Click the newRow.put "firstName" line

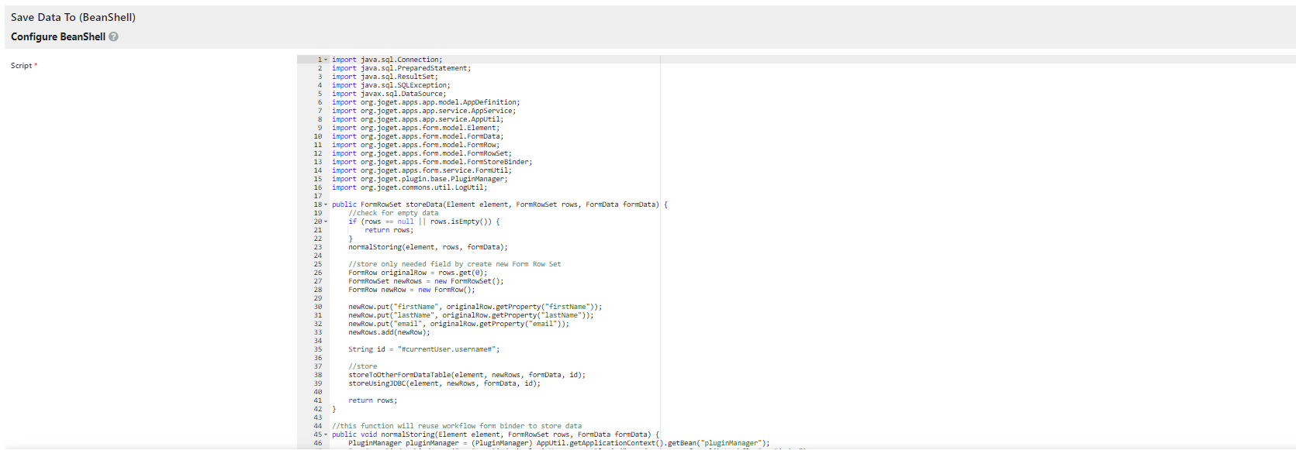point(475,307)
